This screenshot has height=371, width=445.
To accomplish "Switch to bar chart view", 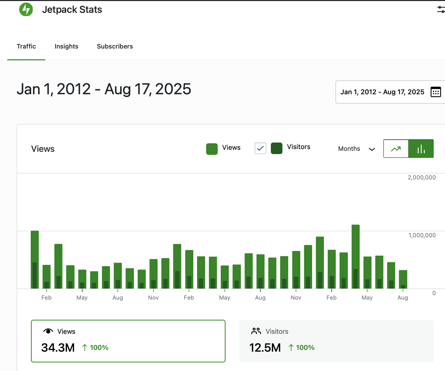I will pos(421,149).
